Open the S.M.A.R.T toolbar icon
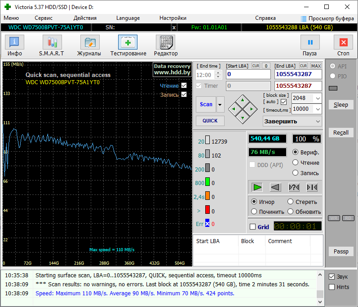Viewport: 358px width, 307px height. tap(52, 43)
